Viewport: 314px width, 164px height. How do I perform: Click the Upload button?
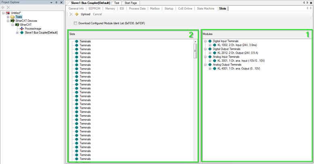click(x=86, y=14)
